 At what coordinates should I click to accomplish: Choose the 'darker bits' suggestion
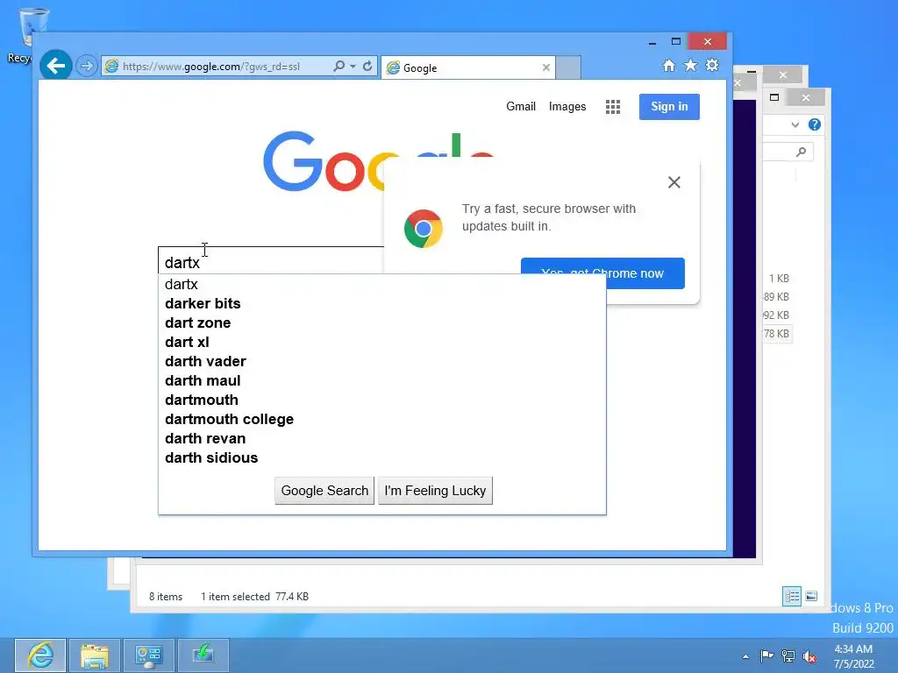(382, 303)
